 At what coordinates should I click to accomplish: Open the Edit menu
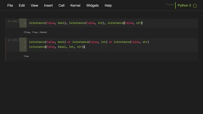tap(22, 6)
